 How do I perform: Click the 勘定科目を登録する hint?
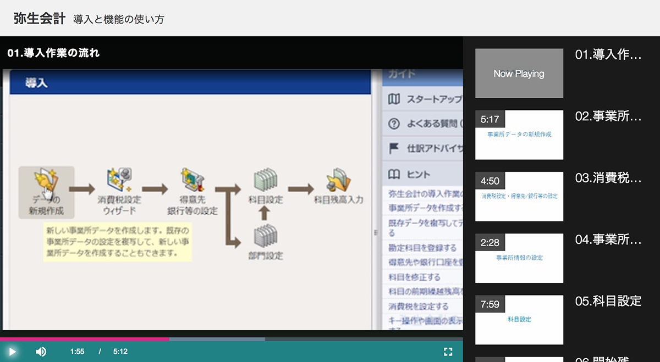[x=422, y=248]
